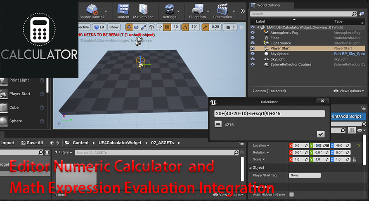Click the calculator expression input field
Viewport: 369px width, 201px height.
[x=269, y=114]
